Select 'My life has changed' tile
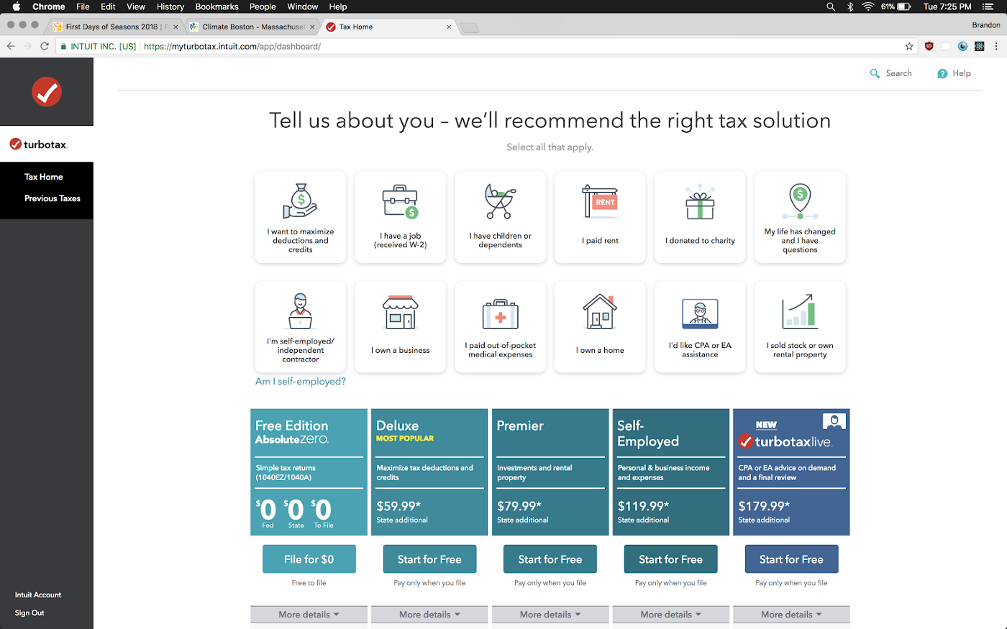1007x629 pixels. [800, 217]
